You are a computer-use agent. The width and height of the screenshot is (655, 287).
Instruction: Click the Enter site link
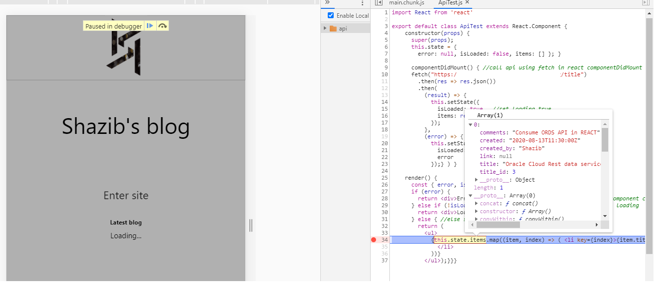click(x=126, y=195)
